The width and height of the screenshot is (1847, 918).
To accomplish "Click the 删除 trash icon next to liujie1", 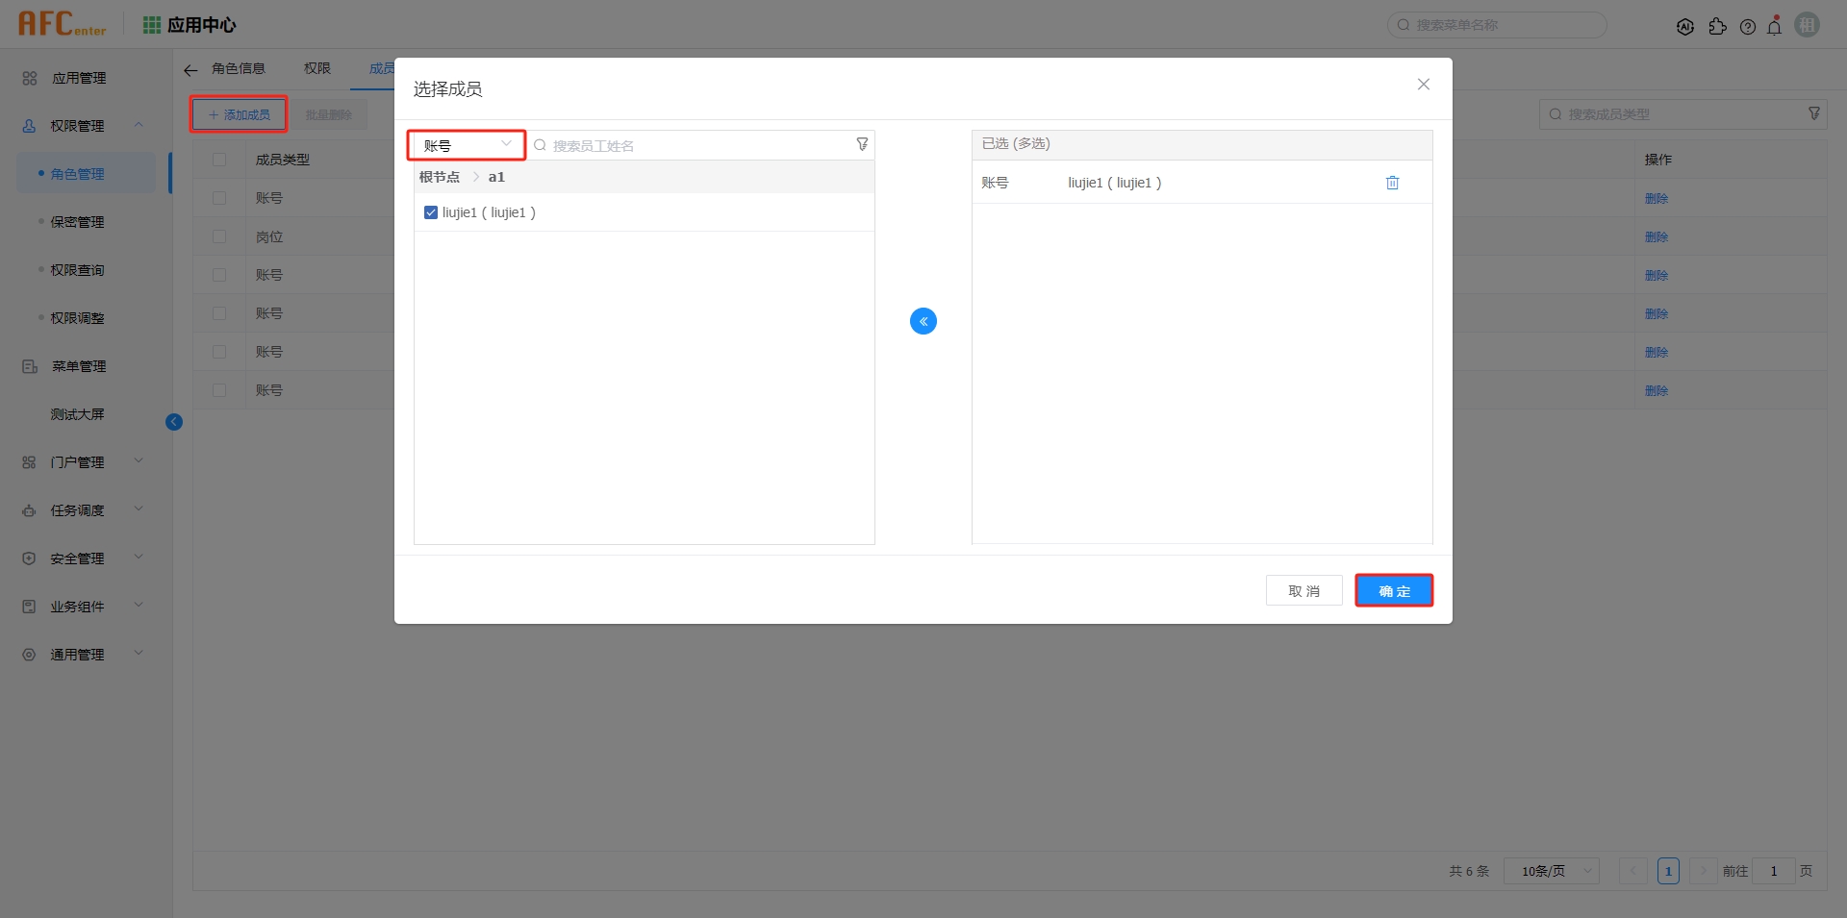I will pyautogui.click(x=1392, y=182).
